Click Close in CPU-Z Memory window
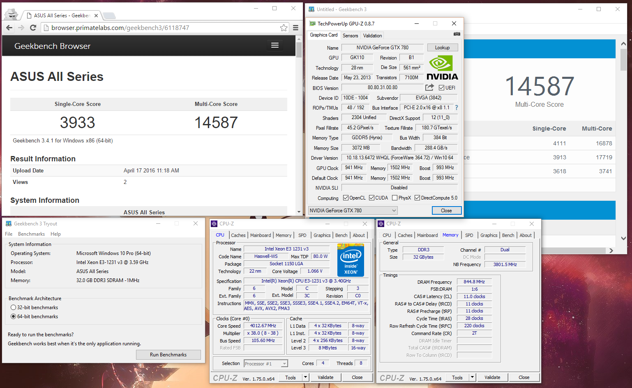 point(524,377)
